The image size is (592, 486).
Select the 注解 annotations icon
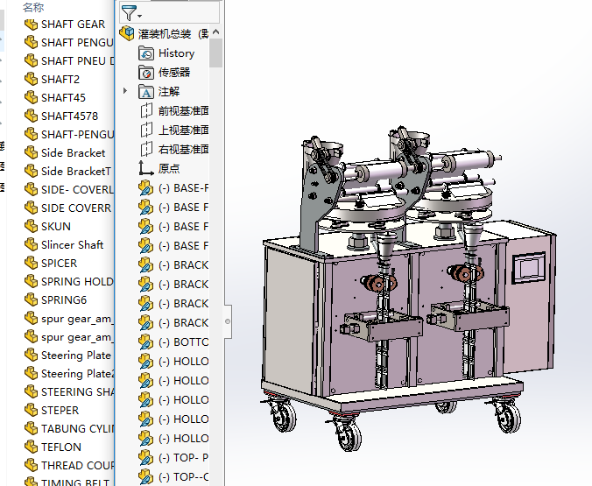pos(146,92)
